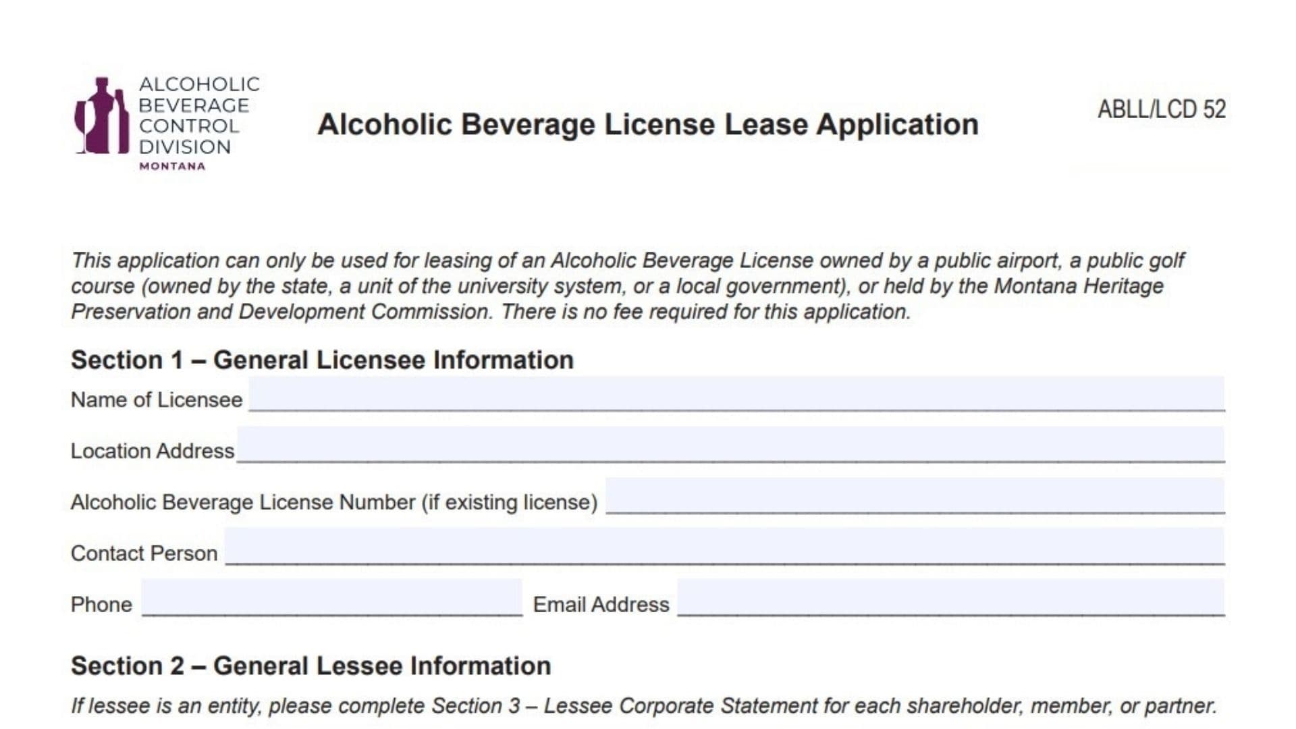Select the Section 1 General Licensee Information heading
Screen dimensions: 1296x729
(322, 360)
